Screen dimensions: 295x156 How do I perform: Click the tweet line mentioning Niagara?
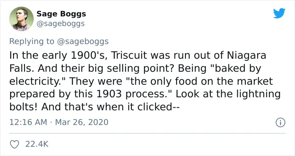tap(138, 55)
